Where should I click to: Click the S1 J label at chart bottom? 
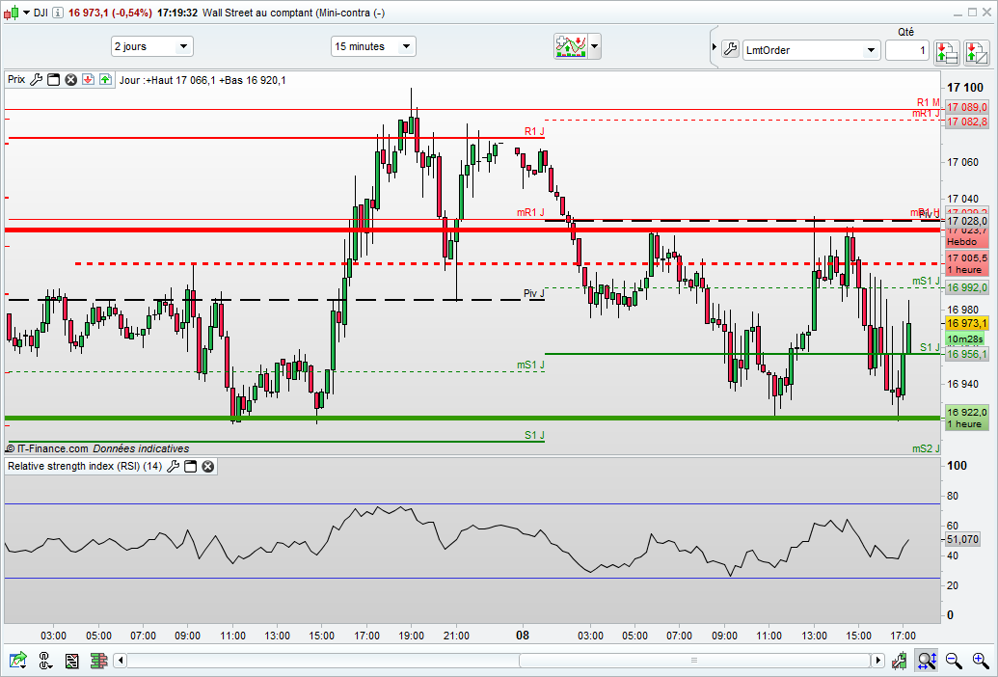click(534, 435)
